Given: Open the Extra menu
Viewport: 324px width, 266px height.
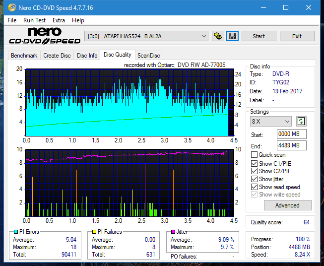Looking at the screenshot, I should (59, 20).
